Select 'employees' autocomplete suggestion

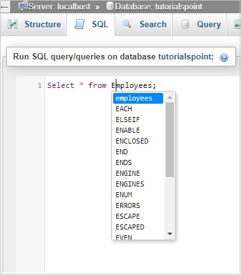coord(138,98)
